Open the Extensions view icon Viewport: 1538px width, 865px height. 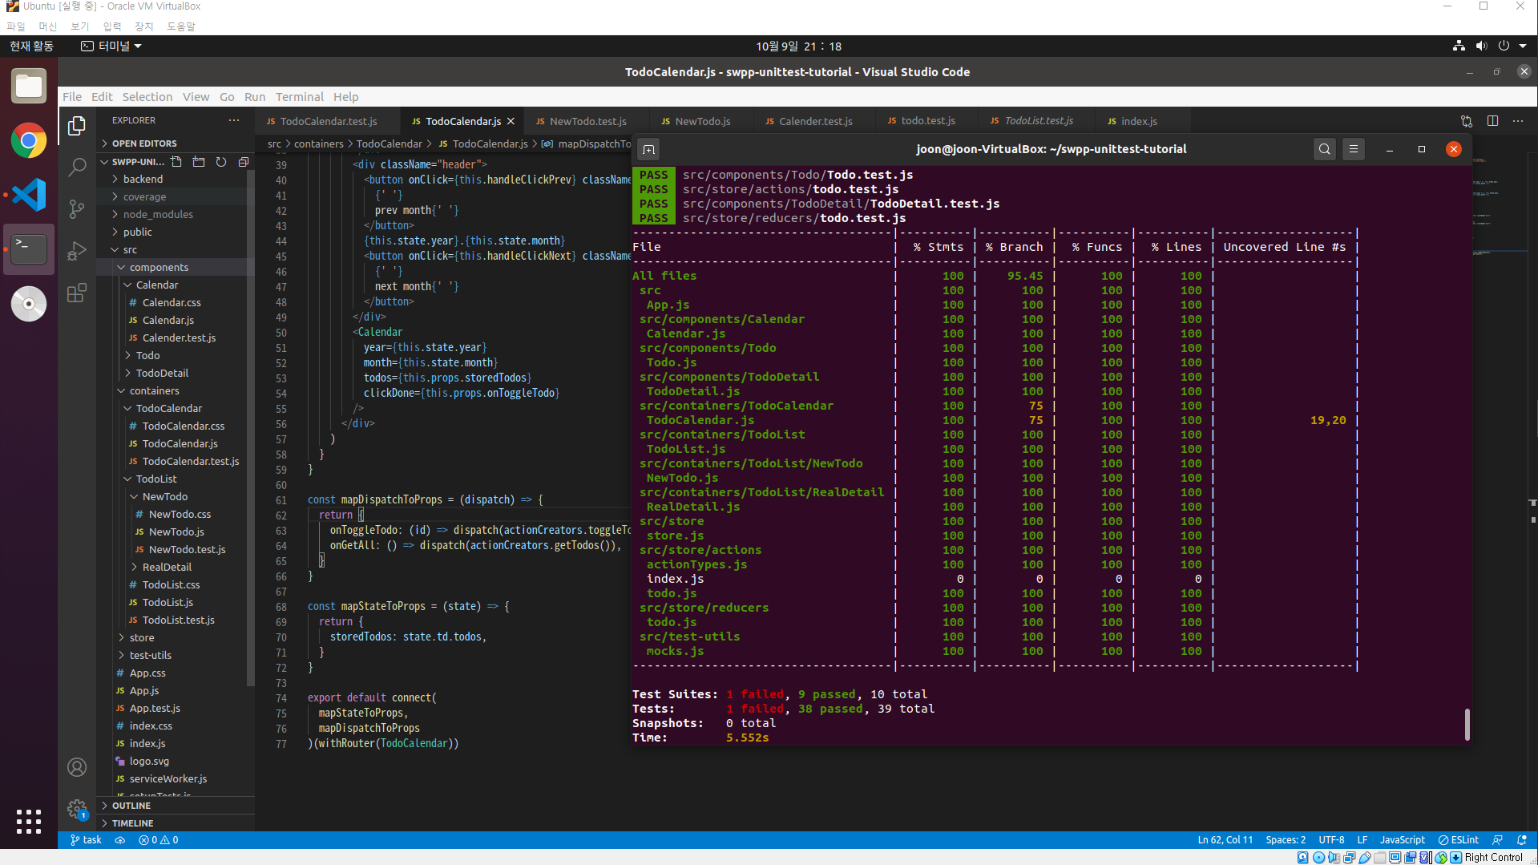(x=77, y=293)
